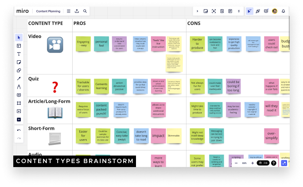Click the 'PROS' column header
Screen dimensions: 303x187
(x=80, y=23)
